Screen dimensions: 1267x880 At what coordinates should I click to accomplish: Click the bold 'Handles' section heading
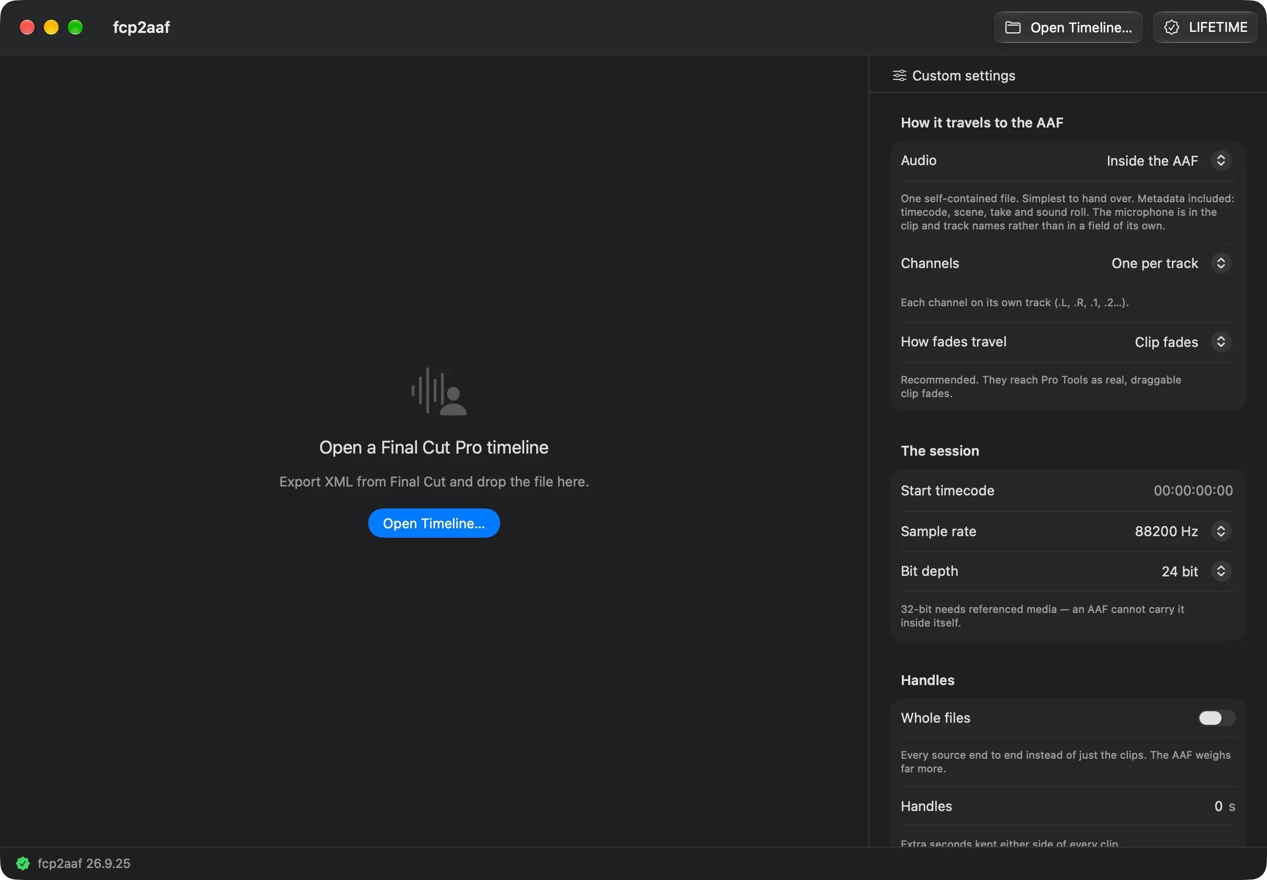pyautogui.click(x=927, y=680)
